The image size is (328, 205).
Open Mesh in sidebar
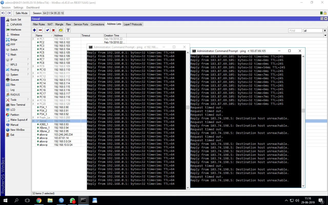(x=13, y=55)
